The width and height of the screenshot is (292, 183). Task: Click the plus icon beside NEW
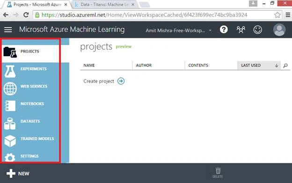coord(11,174)
